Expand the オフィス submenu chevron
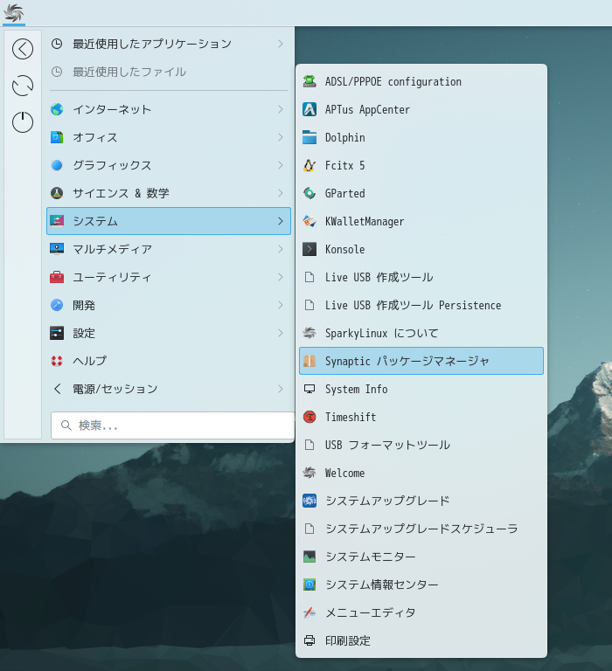Screen dimensions: 612x671 tap(281, 137)
